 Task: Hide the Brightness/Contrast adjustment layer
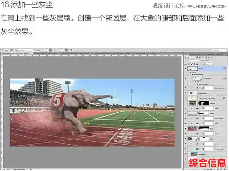point(185,88)
